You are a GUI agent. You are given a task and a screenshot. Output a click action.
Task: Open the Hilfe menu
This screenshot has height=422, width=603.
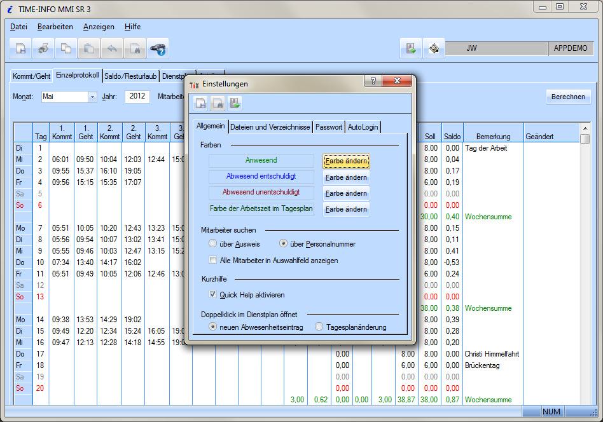pos(132,27)
